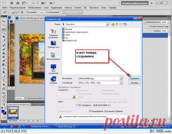This screenshot has height=134, width=172.
Task: Open the Изображение menu
Action: (x=35, y=8)
